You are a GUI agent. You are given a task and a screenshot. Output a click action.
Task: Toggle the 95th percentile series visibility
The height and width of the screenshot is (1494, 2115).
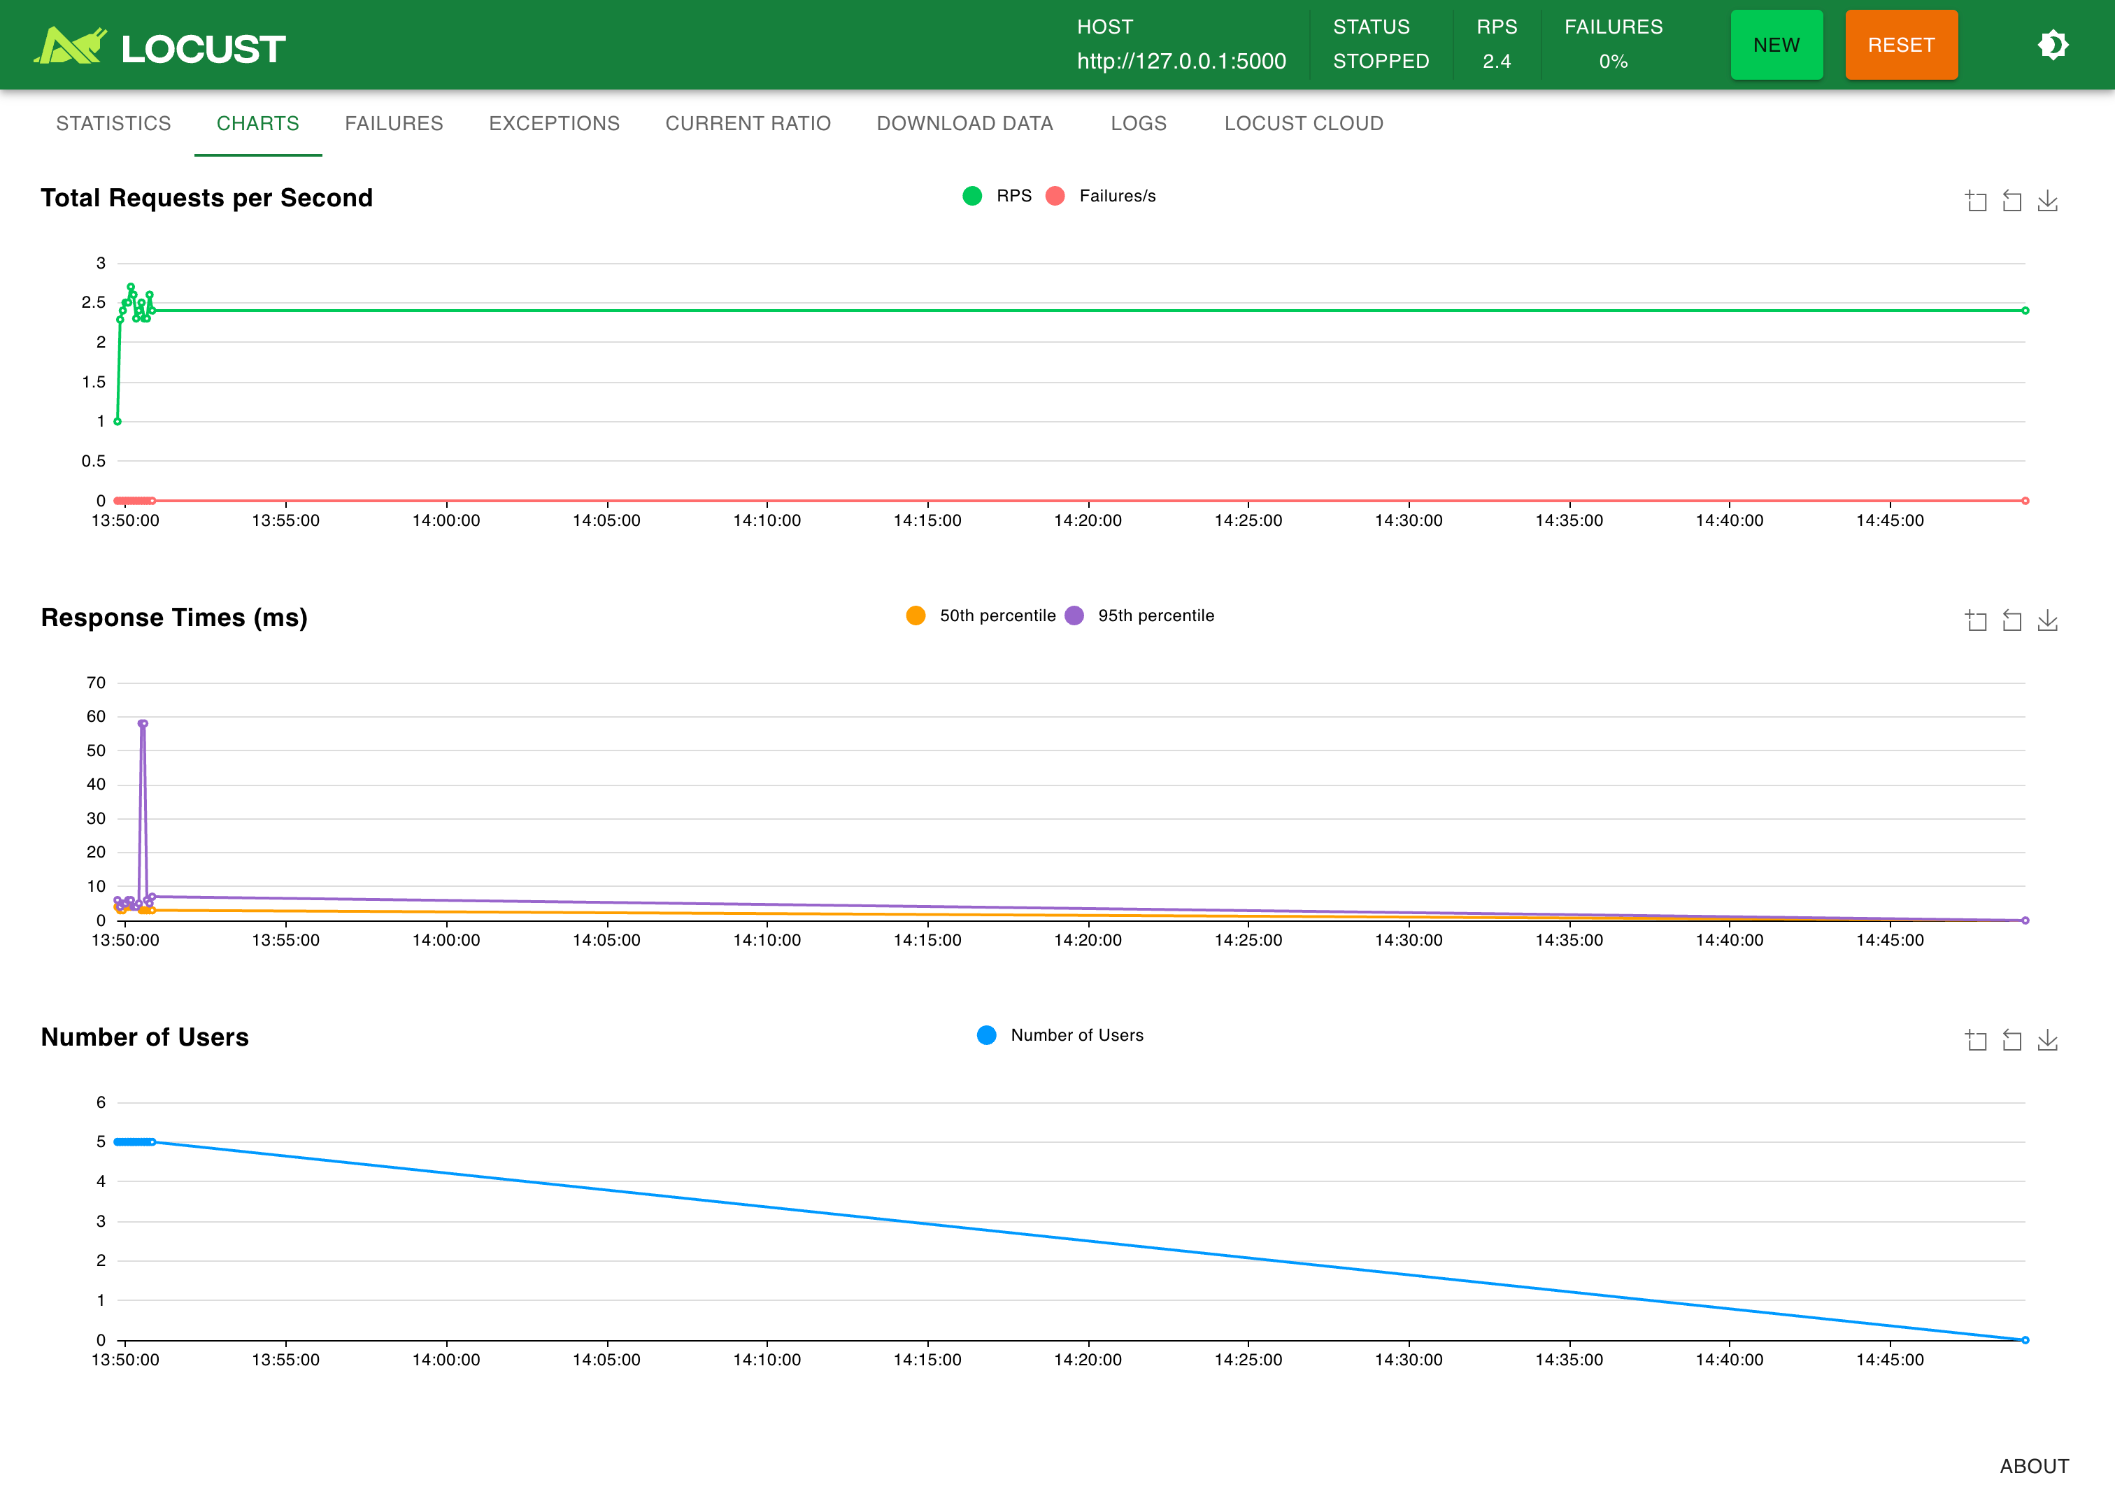pyautogui.click(x=1142, y=616)
